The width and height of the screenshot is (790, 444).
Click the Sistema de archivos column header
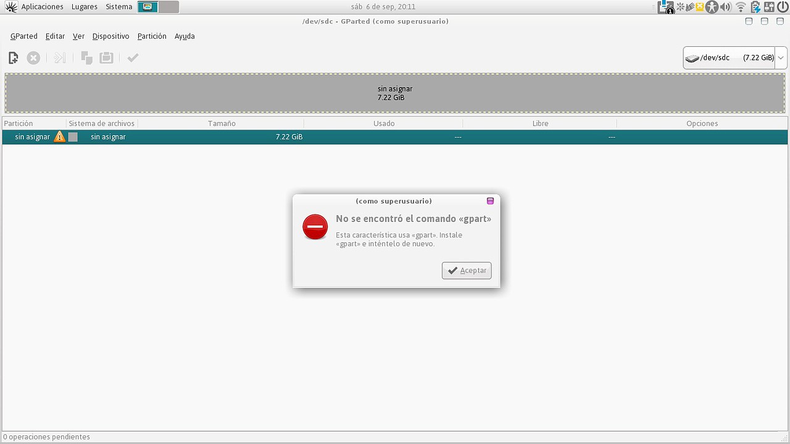[x=102, y=123]
